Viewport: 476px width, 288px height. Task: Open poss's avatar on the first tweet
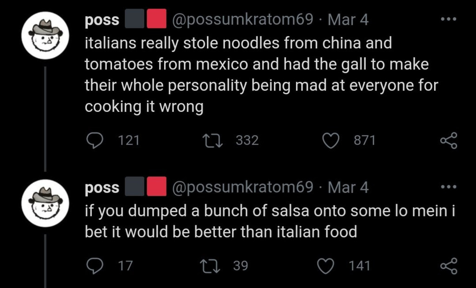point(46,36)
